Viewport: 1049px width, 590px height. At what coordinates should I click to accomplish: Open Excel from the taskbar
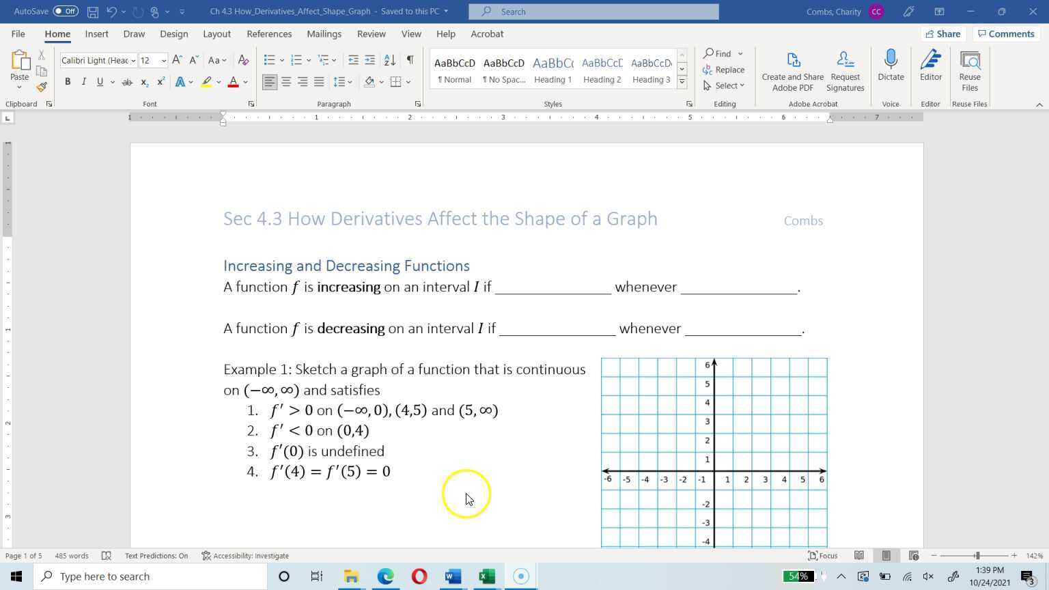coord(487,576)
